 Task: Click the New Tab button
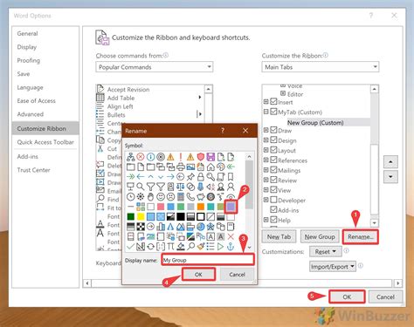(279, 236)
